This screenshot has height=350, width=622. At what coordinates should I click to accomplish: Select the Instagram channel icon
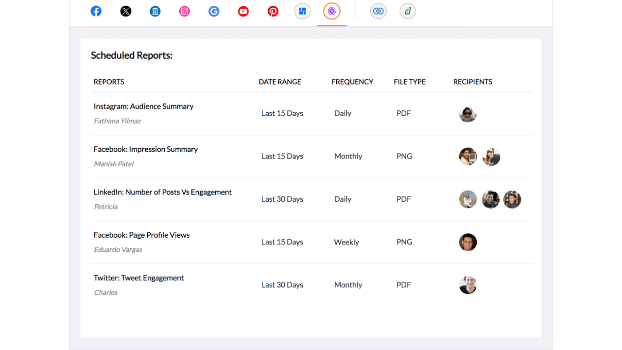(184, 11)
